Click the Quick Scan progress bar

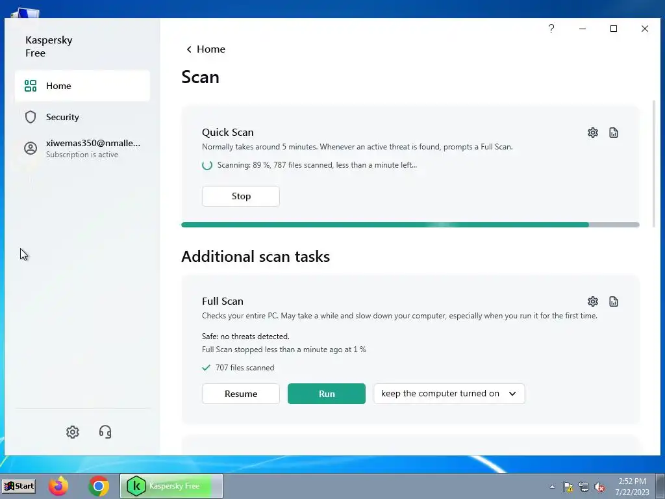[410, 225]
